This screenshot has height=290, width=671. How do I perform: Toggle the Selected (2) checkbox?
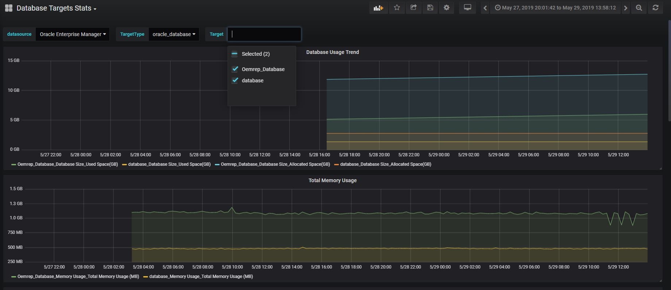[234, 54]
